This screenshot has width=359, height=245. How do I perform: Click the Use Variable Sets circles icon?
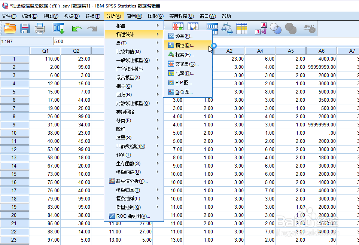[276, 28]
